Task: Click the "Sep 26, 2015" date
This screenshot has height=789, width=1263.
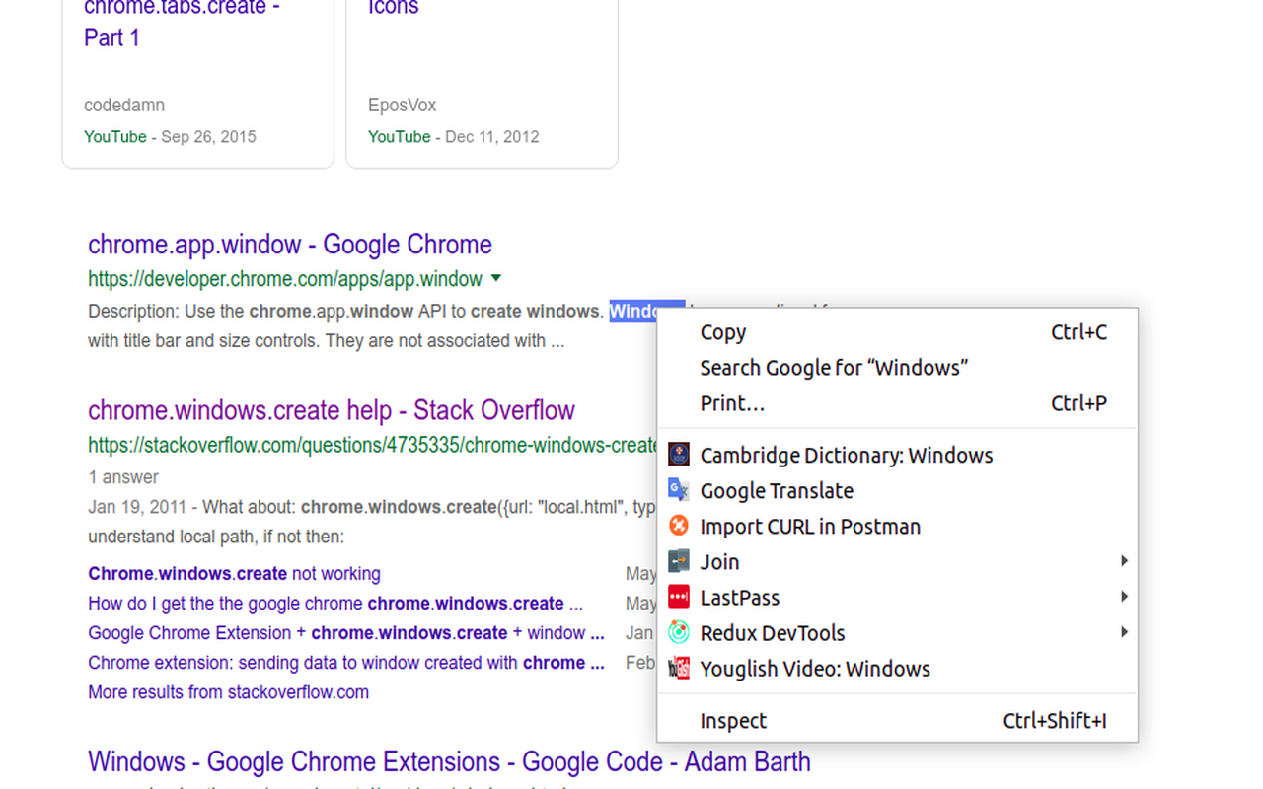Action: [x=208, y=137]
